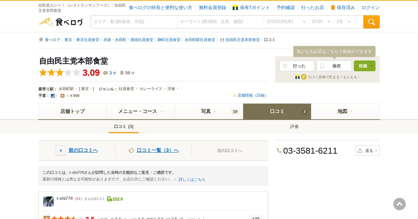The height and width of the screenshot is (219, 418).
Task: Open 店舗情報（詳細） link
Action: point(252,95)
